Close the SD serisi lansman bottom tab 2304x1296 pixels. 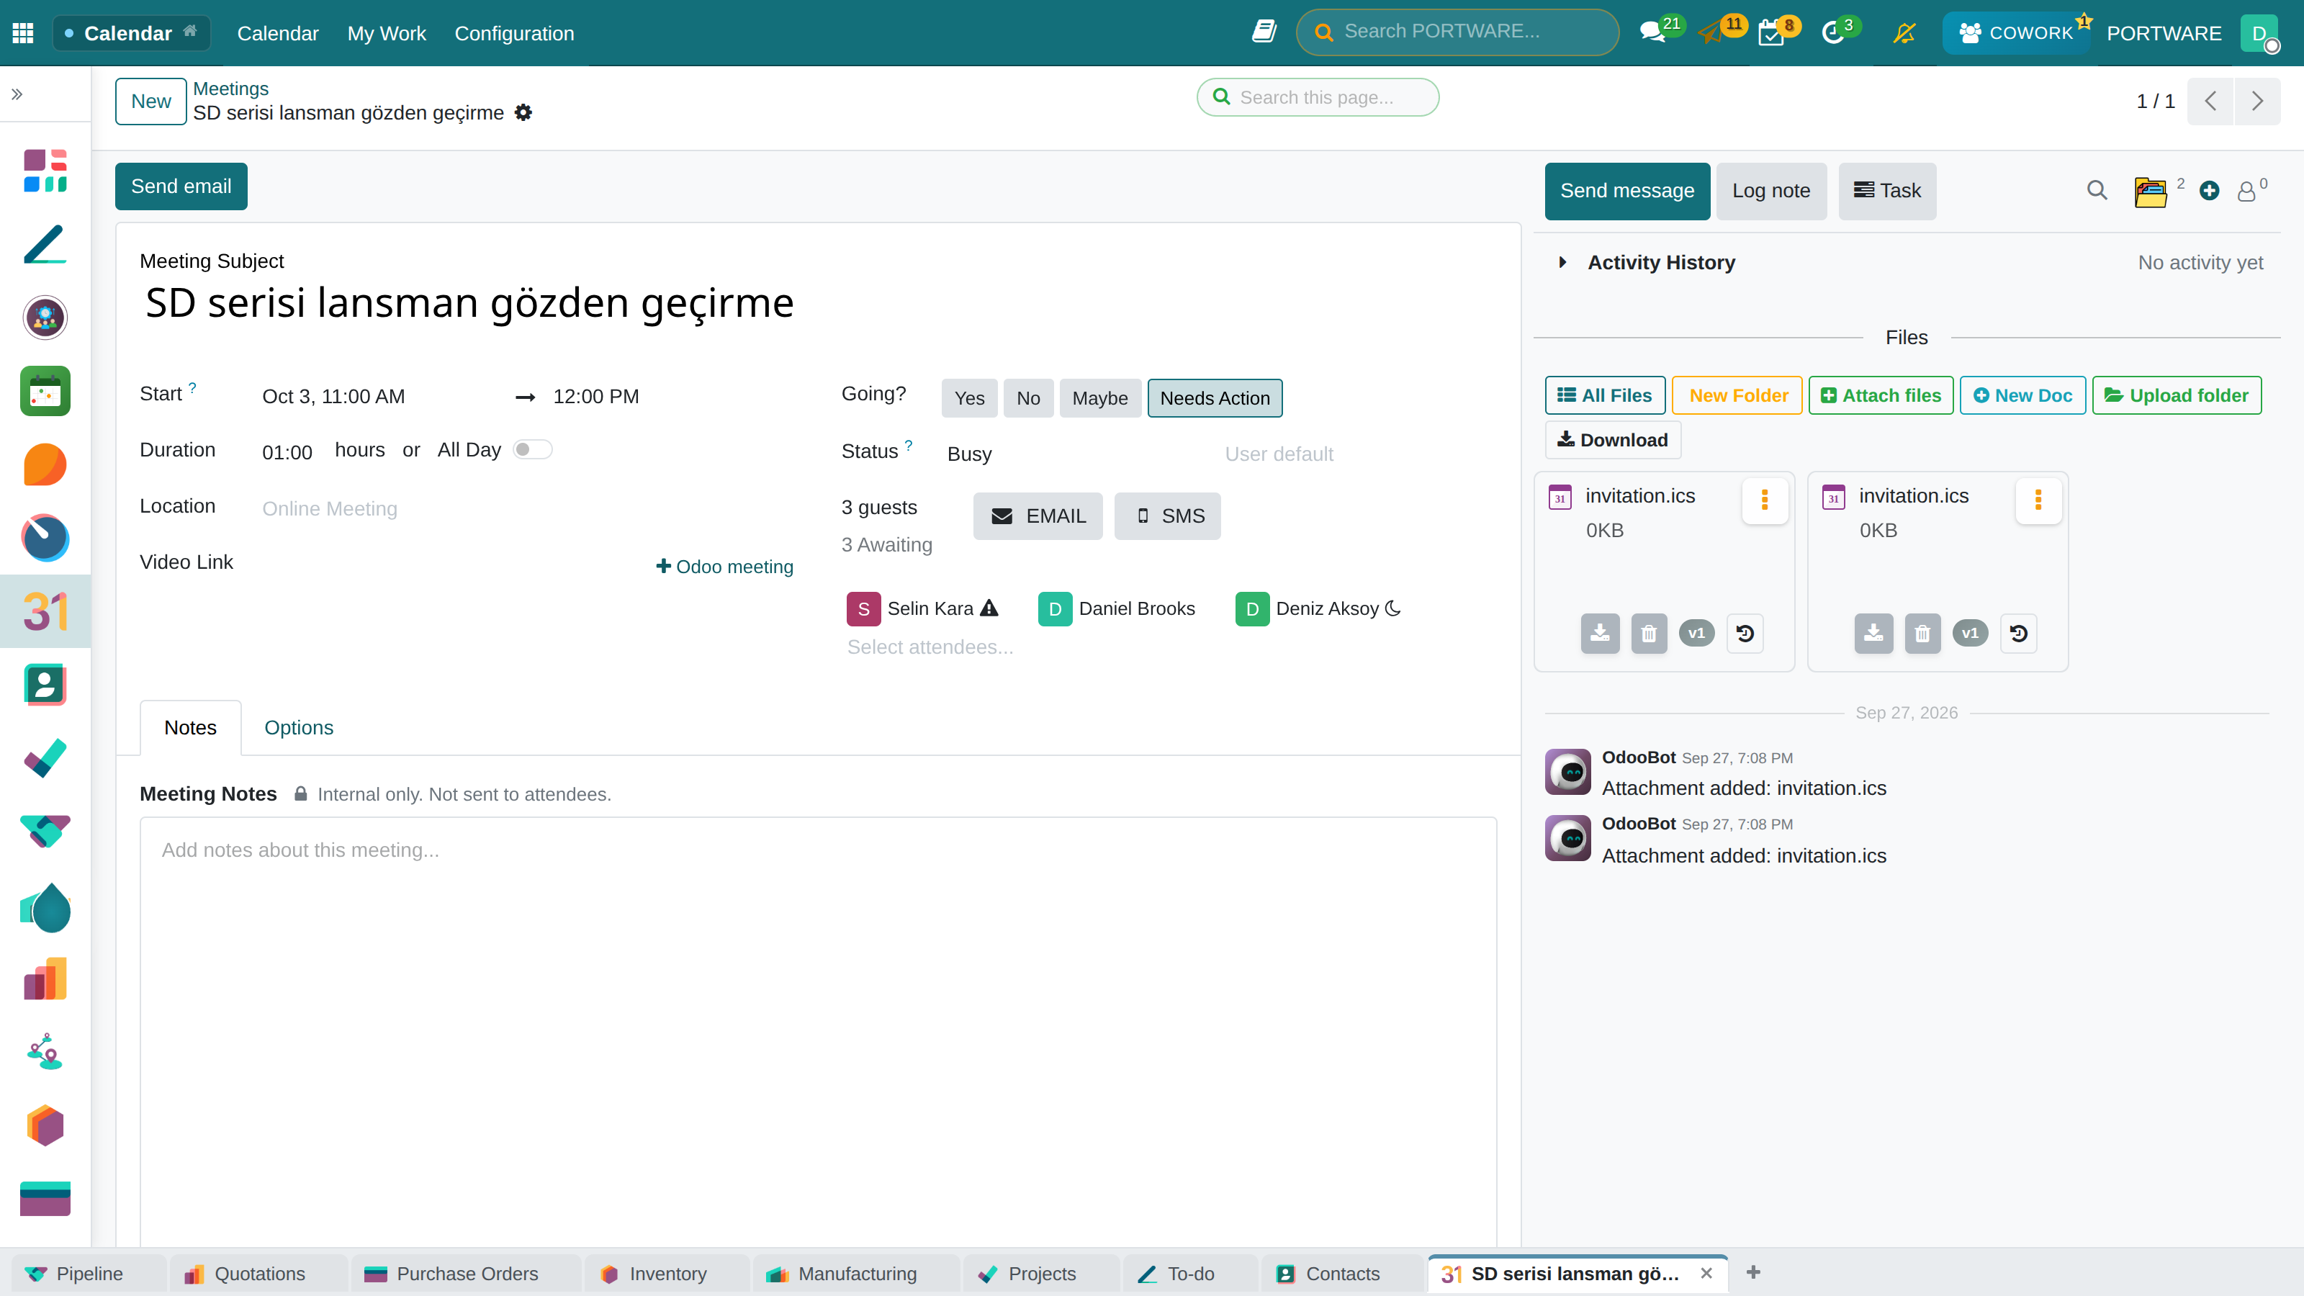click(1706, 1273)
